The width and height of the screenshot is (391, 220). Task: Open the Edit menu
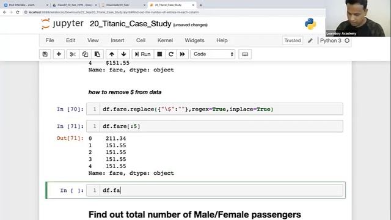pyautogui.click(x=71, y=40)
